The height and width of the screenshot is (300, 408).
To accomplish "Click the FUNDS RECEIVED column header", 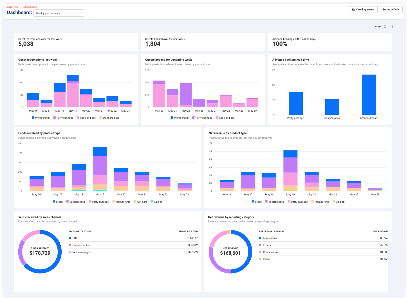I will click(188, 231).
